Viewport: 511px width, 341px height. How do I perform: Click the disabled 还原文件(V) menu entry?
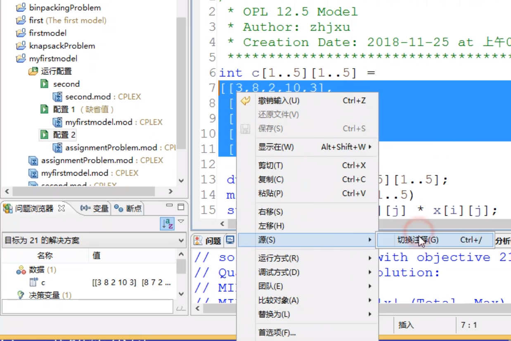[x=308, y=114]
